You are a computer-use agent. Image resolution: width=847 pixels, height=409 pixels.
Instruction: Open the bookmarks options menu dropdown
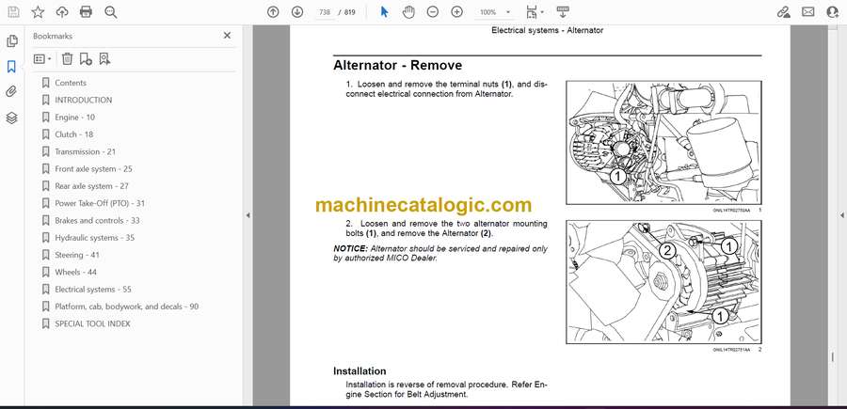point(42,58)
